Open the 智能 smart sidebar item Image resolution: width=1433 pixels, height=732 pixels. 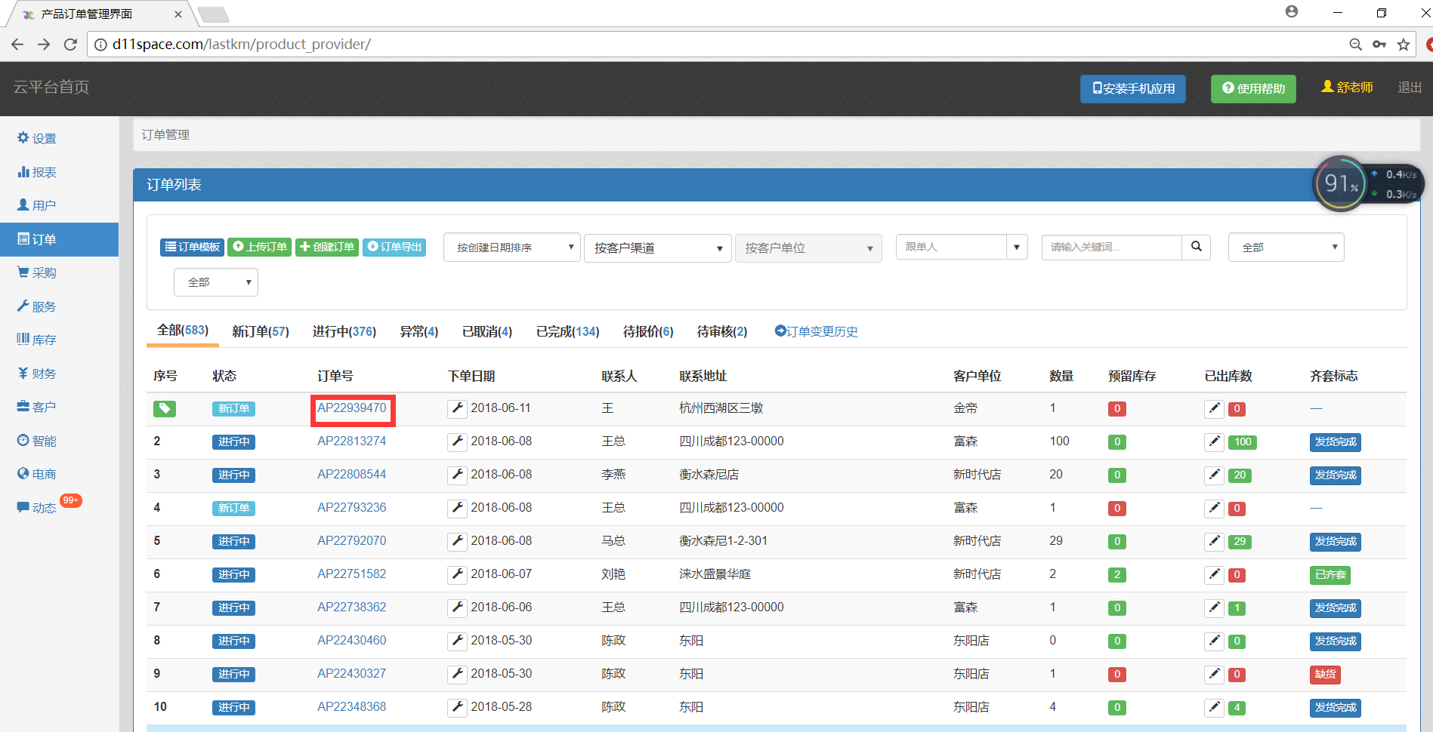pos(37,441)
